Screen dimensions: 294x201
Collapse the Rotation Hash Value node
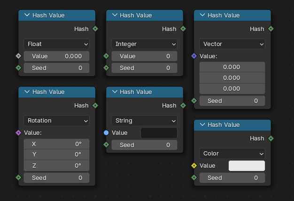click(x=27, y=92)
